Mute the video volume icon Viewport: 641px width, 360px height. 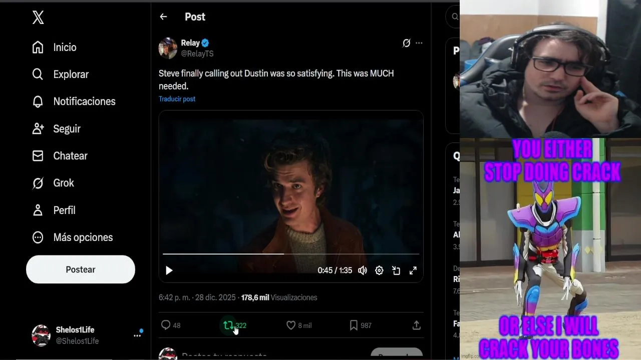click(x=363, y=270)
